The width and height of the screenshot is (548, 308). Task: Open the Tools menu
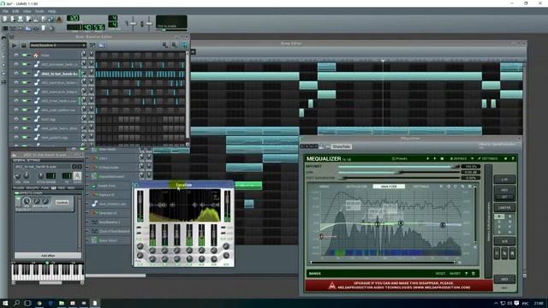coord(39,11)
